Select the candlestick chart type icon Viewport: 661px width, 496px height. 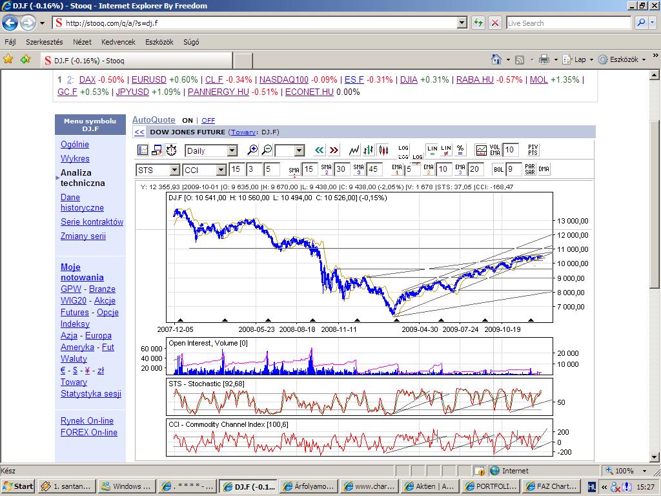tap(383, 150)
